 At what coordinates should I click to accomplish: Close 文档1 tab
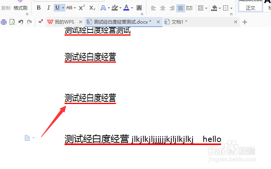[235, 22]
